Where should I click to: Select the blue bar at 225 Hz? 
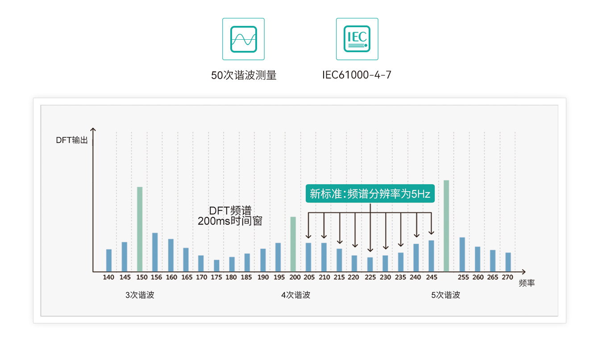coord(370,264)
